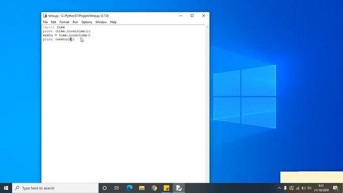The width and height of the screenshot is (343, 193).
Task: Open the Windows Start menu
Action: (6, 188)
